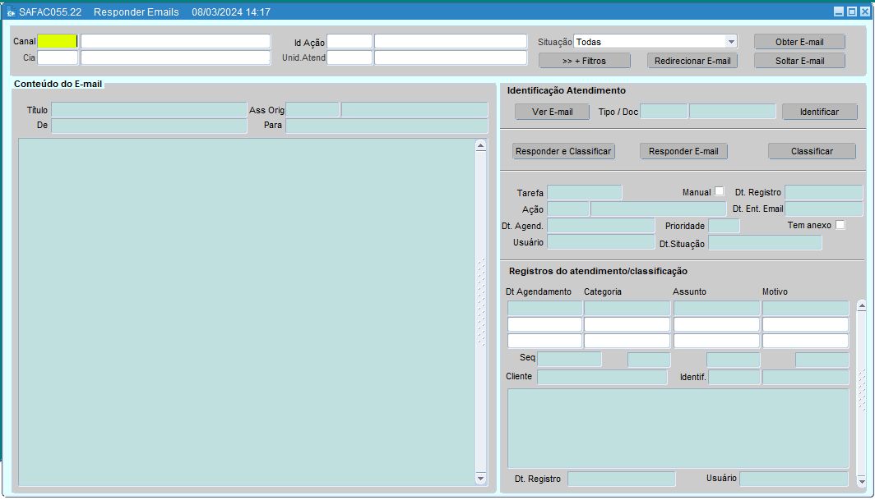The image size is (875, 500).
Task: Click the first Ass Orig field
Action: tap(312, 109)
